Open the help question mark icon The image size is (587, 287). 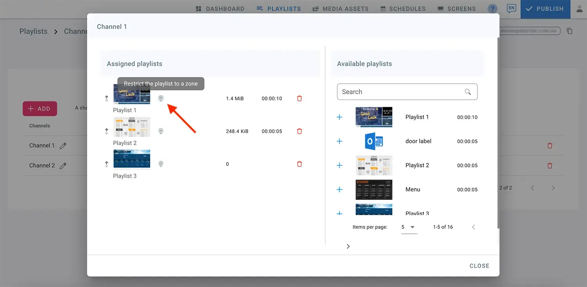point(492,9)
